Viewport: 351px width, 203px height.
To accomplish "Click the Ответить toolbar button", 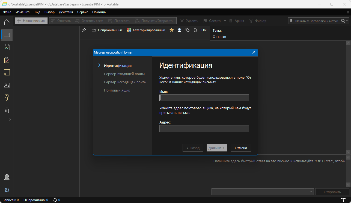I will coord(61,21).
